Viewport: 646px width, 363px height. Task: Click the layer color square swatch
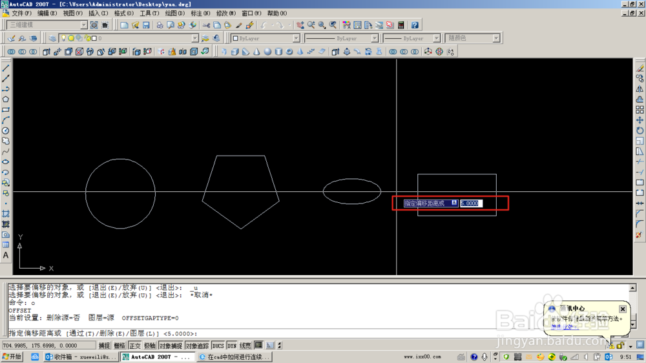click(x=94, y=38)
